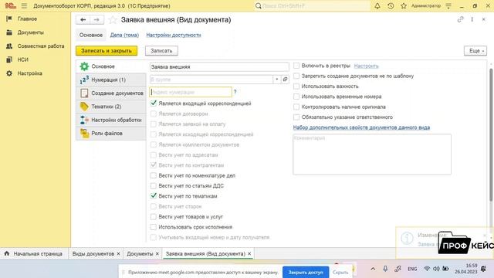Close the Виды документов tab
This screenshot has height=278, width=494.
[x=118, y=254]
